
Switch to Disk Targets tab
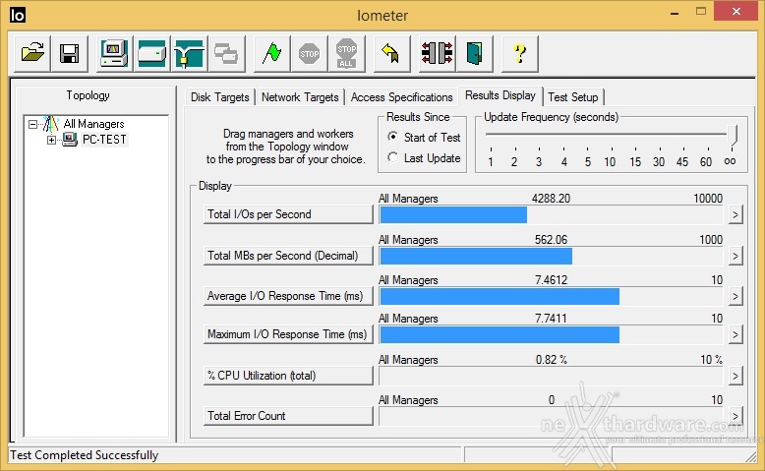tap(219, 97)
